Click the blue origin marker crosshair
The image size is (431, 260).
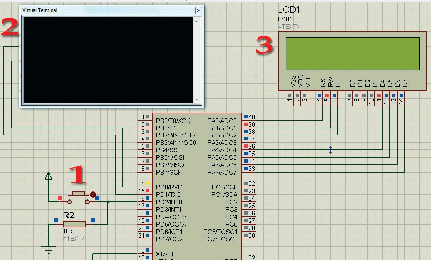click(x=330, y=150)
